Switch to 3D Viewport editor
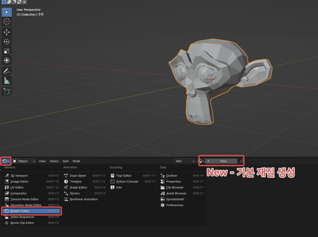Image resolution: width=318 pixels, height=237 pixels. tap(32, 176)
